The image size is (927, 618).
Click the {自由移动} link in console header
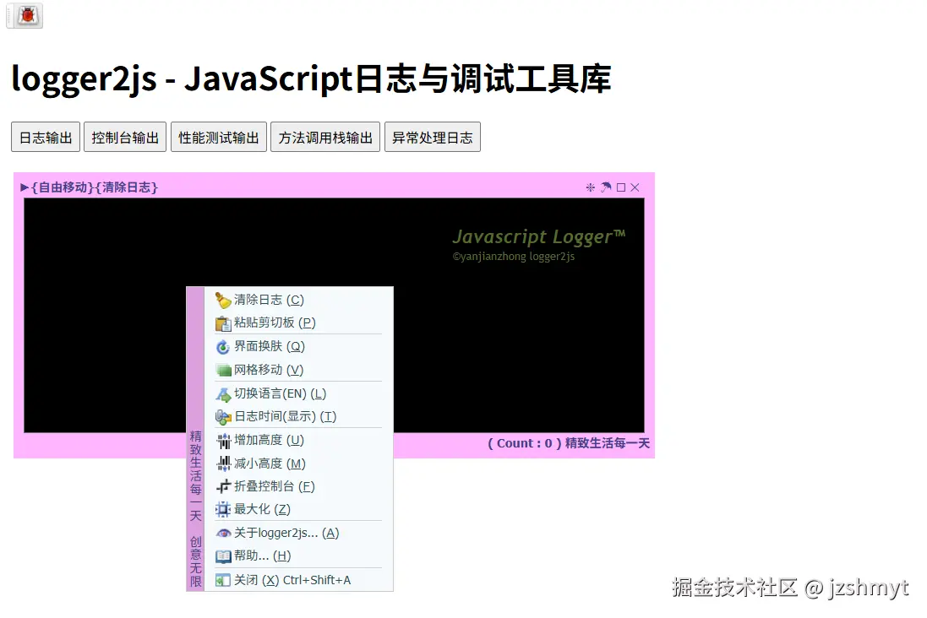coord(62,187)
